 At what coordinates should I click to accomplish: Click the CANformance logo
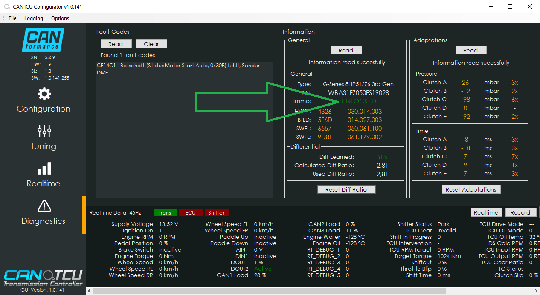pyautogui.click(x=43, y=40)
